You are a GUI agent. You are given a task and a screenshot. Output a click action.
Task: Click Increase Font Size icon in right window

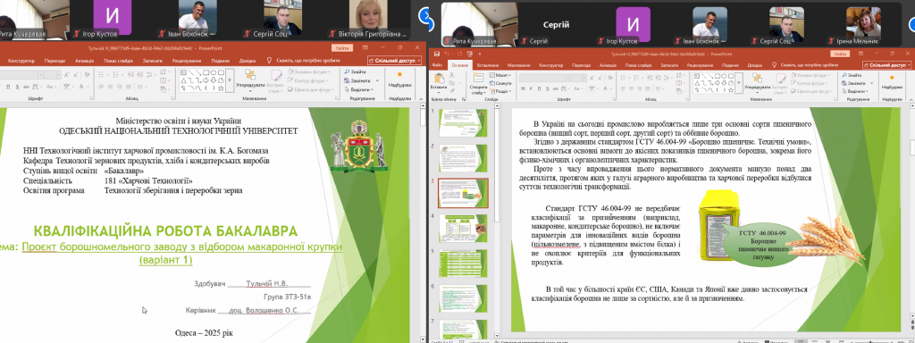592,79
